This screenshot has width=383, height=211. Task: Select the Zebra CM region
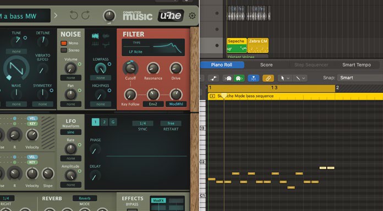[258, 46]
